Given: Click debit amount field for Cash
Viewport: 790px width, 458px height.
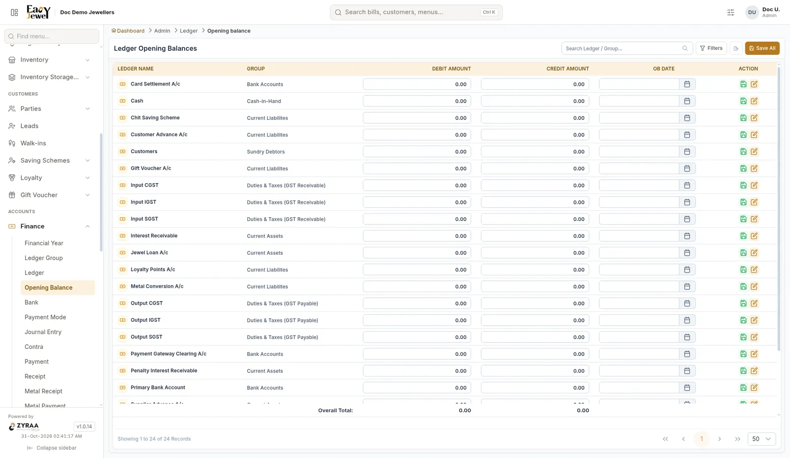Looking at the screenshot, I should click(x=417, y=101).
